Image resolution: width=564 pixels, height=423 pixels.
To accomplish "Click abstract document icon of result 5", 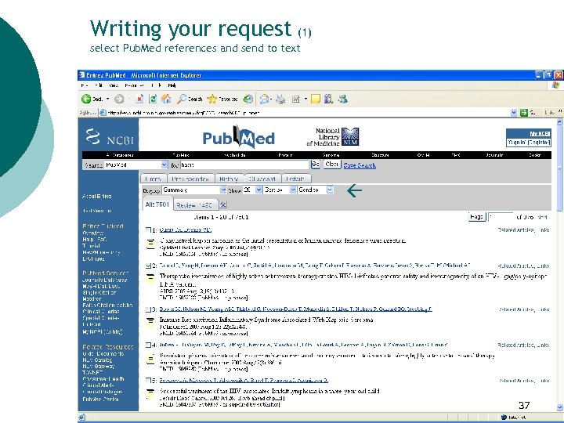I will pos(150,394).
